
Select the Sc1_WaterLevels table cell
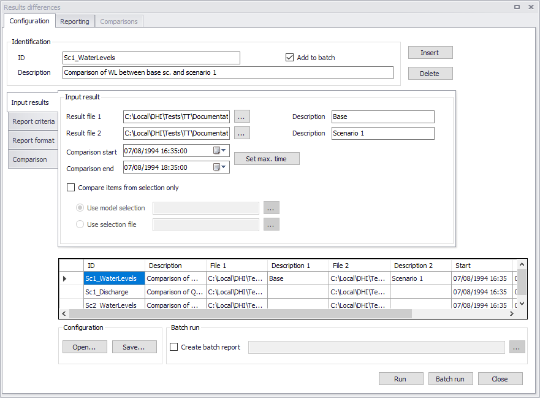coord(114,278)
